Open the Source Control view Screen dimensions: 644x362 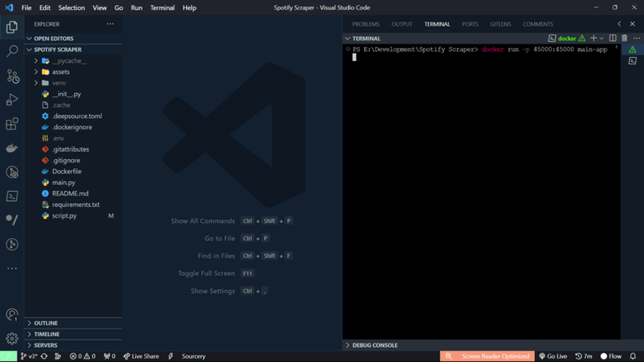pyautogui.click(x=12, y=76)
